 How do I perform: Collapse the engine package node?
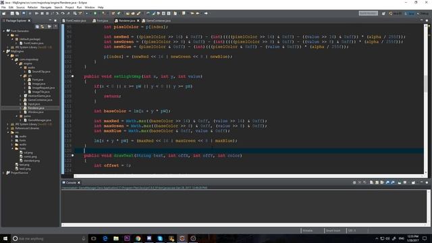pyautogui.click(x=16, y=63)
